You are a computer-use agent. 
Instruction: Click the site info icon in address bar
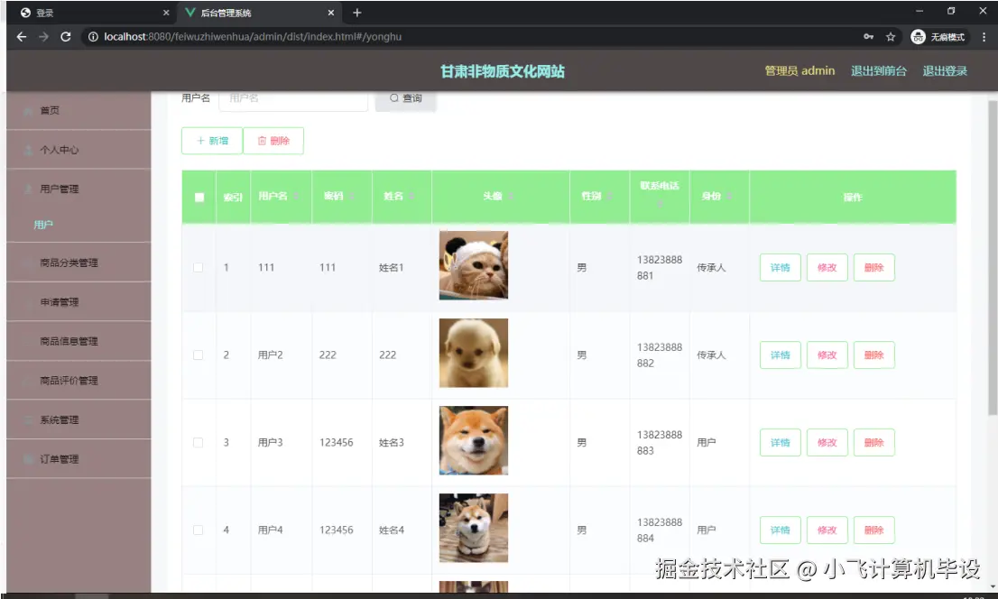93,37
